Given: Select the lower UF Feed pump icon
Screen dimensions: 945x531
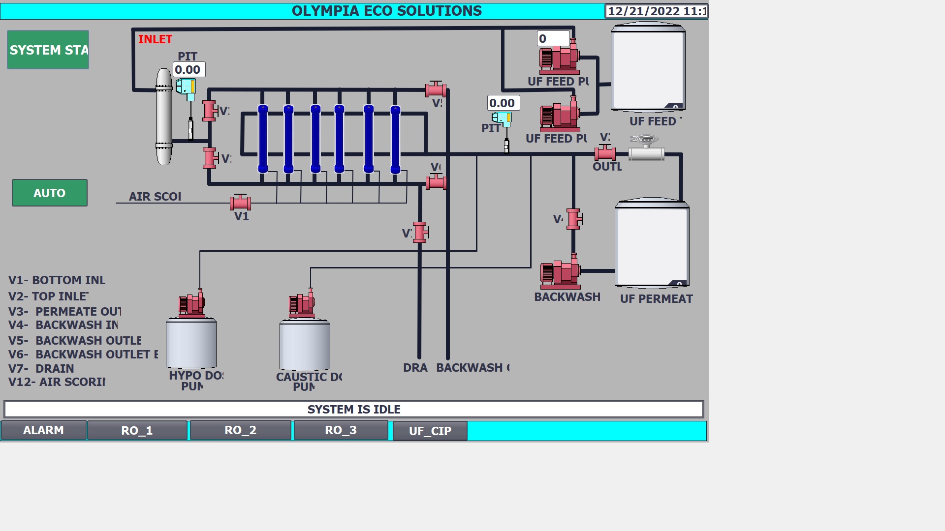Looking at the screenshot, I should (x=560, y=115).
